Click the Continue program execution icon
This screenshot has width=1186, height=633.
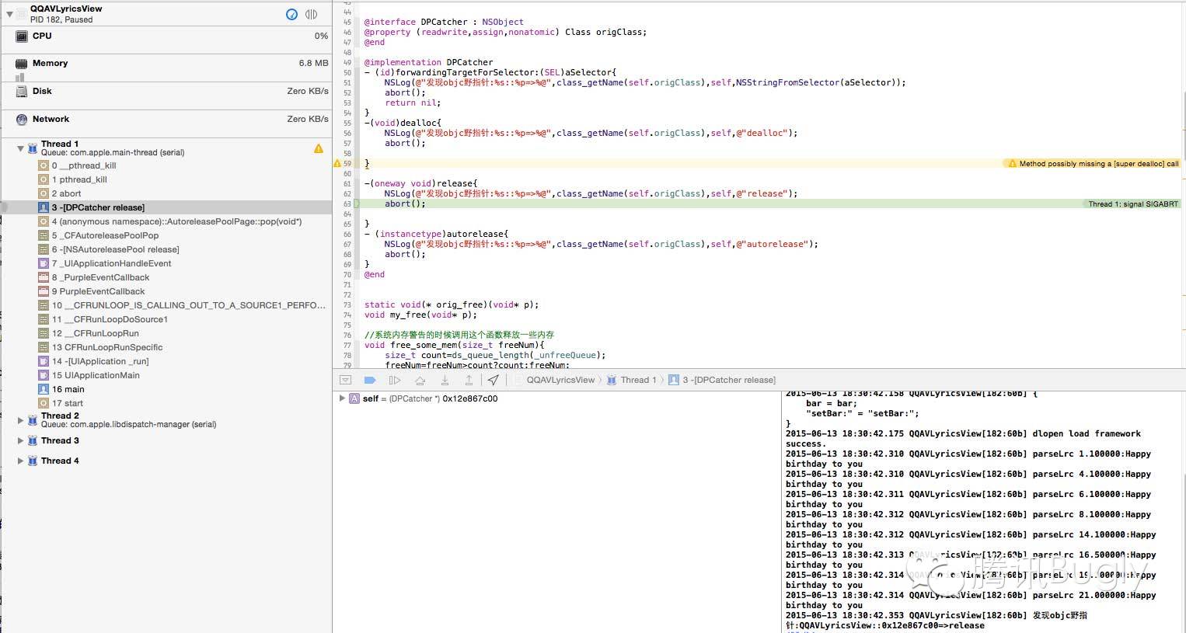pyautogui.click(x=395, y=380)
